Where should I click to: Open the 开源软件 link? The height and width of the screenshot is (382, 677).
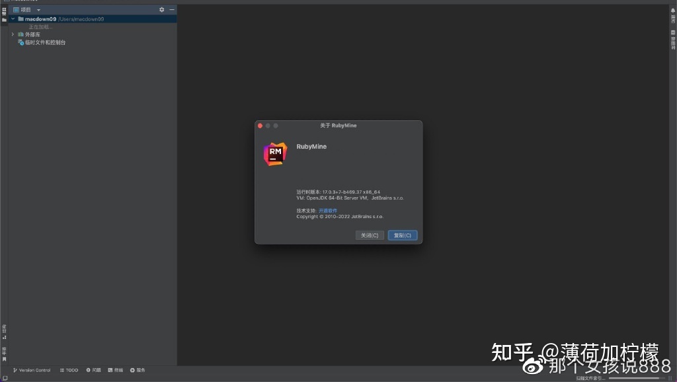(x=328, y=211)
